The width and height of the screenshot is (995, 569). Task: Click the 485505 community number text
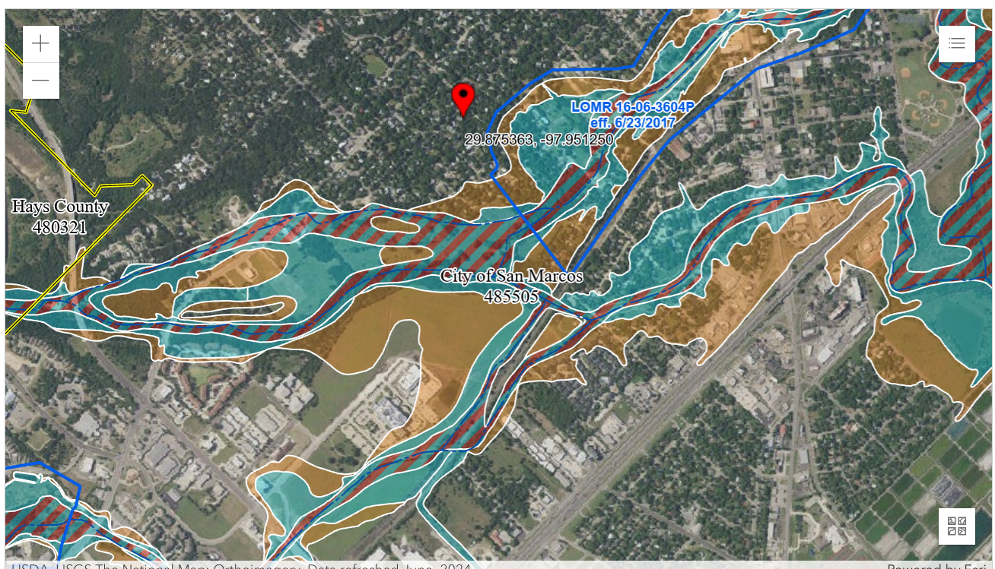tap(511, 296)
